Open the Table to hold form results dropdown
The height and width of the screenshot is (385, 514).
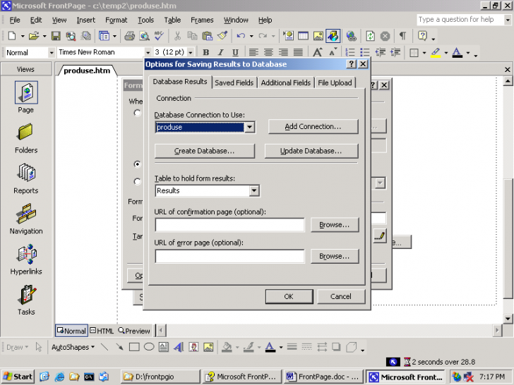254,190
